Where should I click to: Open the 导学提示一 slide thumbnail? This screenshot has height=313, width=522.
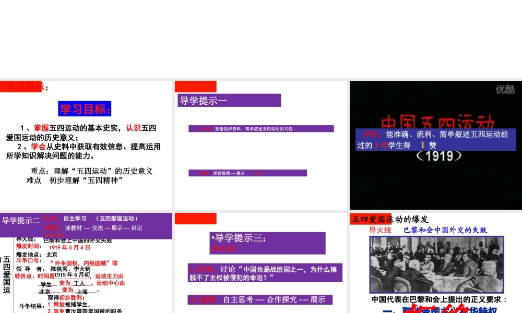point(260,145)
